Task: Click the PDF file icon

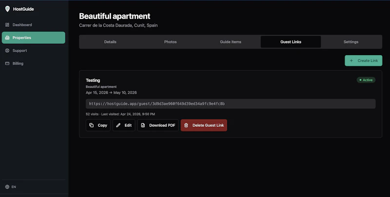Action: (x=143, y=125)
